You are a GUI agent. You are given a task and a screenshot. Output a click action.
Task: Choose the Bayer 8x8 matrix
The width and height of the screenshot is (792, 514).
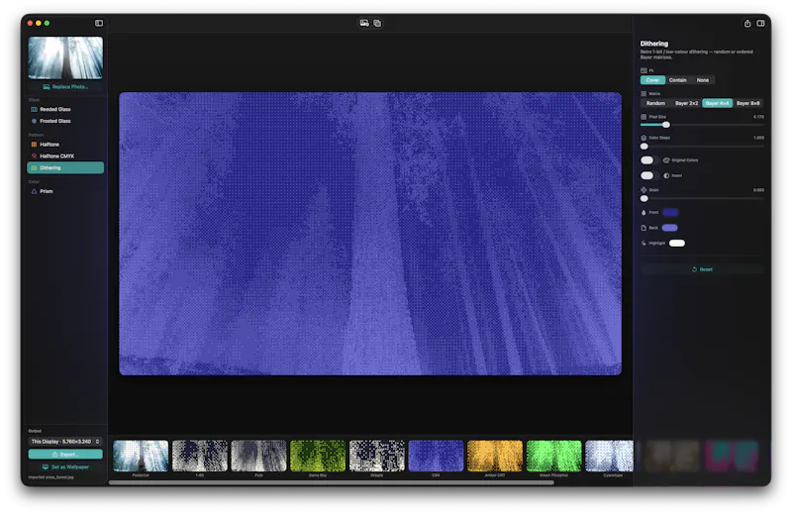748,103
